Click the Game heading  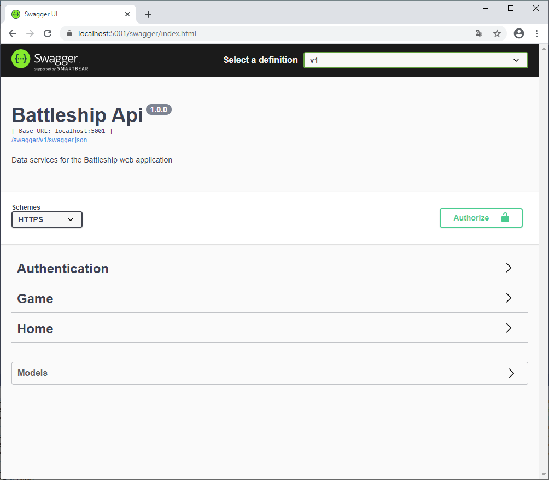point(35,299)
